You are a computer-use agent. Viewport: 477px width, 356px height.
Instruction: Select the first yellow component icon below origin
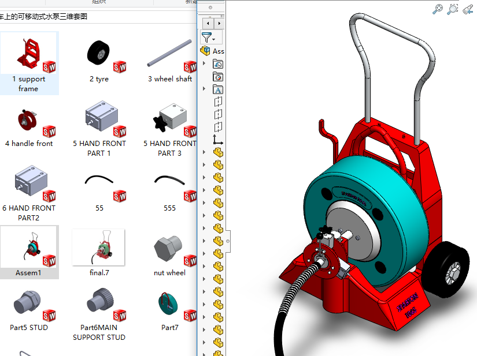tap(218, 152)
